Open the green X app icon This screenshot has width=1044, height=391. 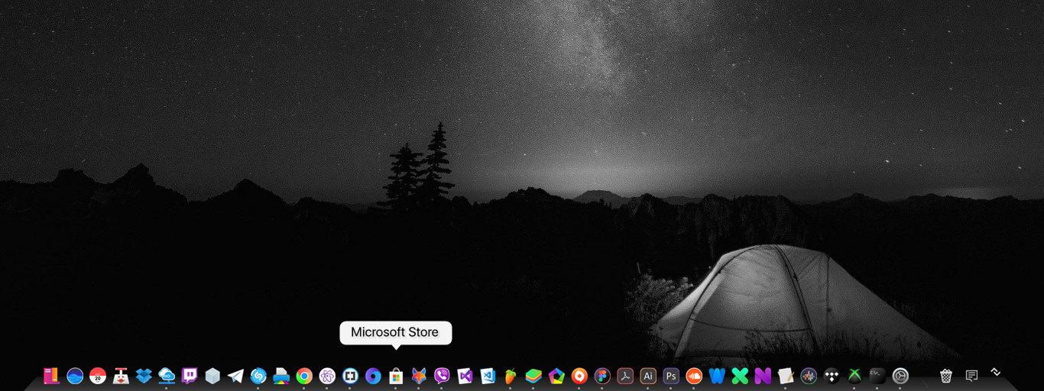click(740, 376)
